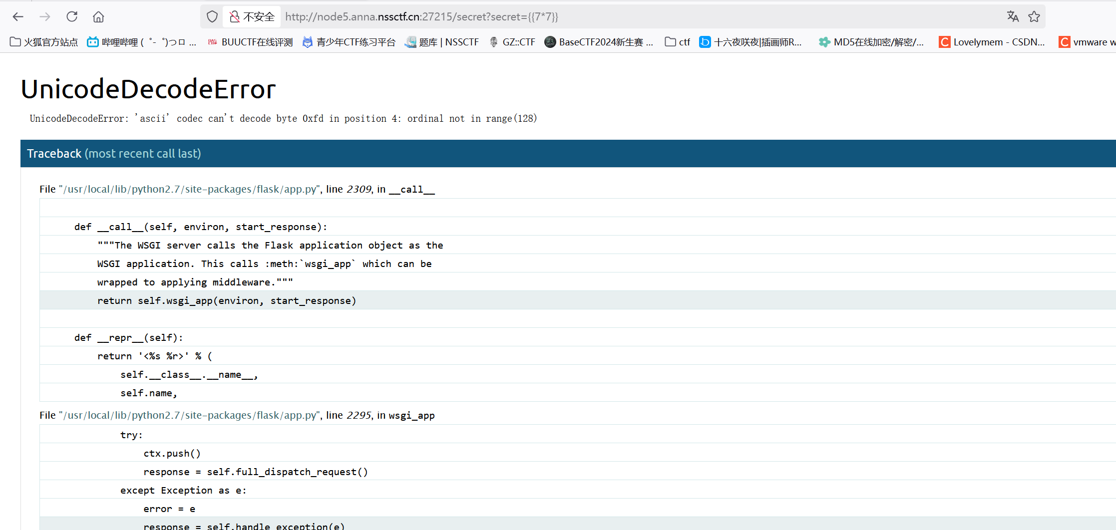Bookmark this page with the star icon

tap(1034, 16)
